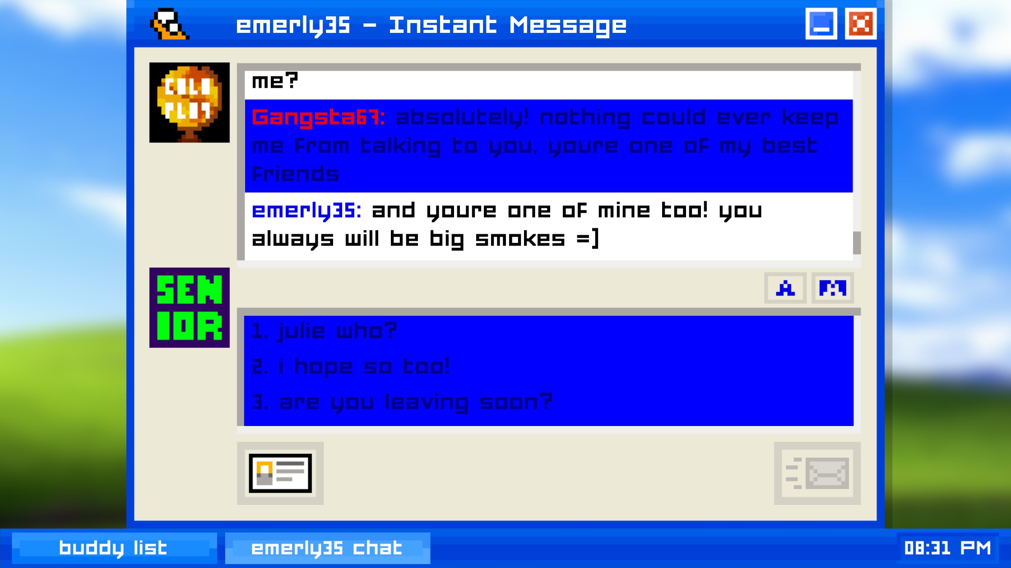
Task: Click the chat history scrollbar thumb
Action: click(x=857, y=243)
